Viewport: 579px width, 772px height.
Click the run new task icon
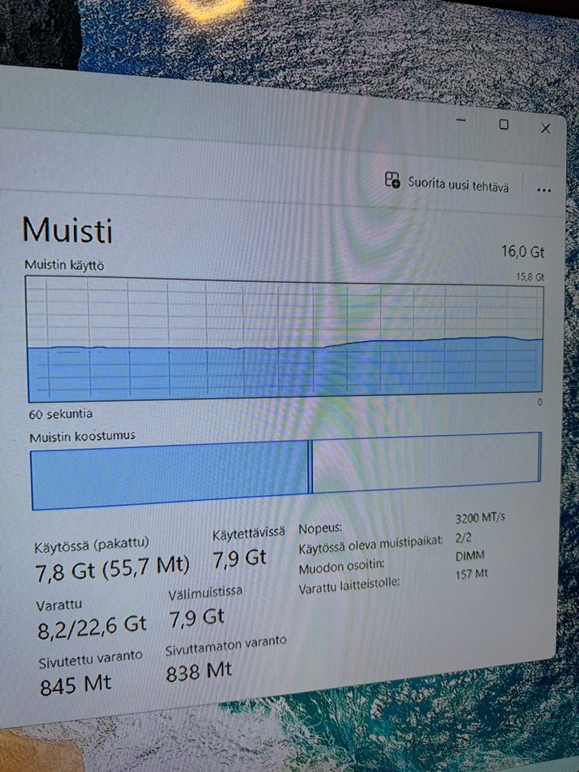pos(393,180)
